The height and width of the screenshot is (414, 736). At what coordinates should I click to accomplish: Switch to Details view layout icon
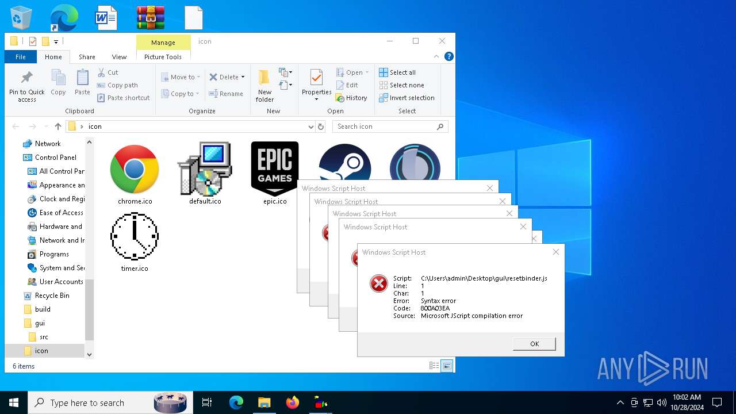coord(435,366)
